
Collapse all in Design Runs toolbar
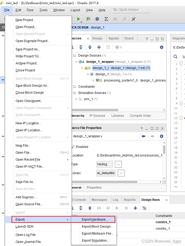(81, 208)
